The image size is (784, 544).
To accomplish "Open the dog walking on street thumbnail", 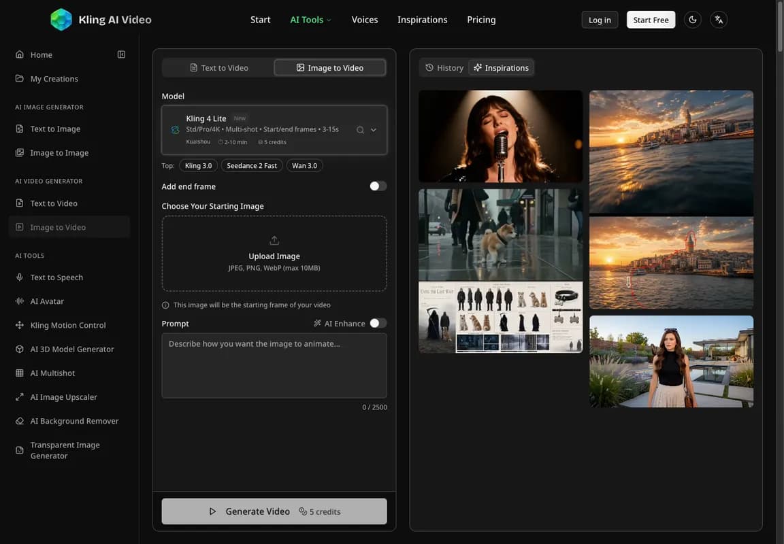I will pos(500,235).
